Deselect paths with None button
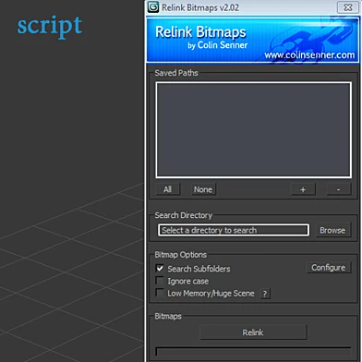 click(203, 189)
